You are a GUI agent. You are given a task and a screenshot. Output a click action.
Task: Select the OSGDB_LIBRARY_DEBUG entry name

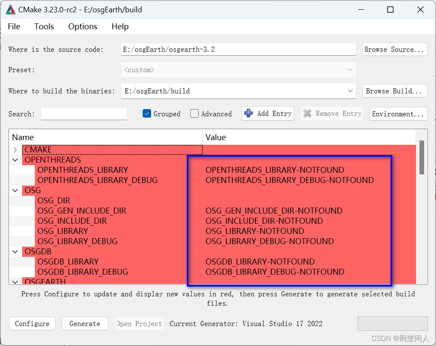[83, 272]
